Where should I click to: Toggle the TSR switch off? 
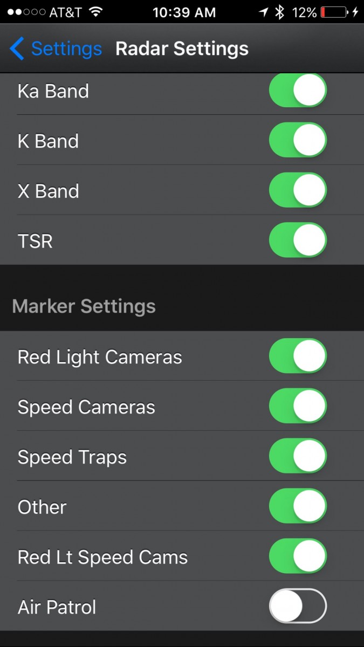tap(298, 240)
